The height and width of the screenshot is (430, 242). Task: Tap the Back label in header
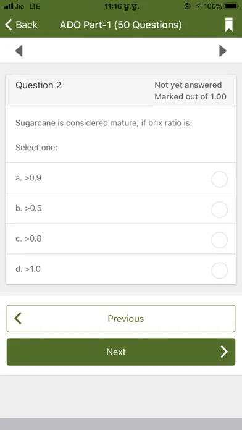pos(27,25)
